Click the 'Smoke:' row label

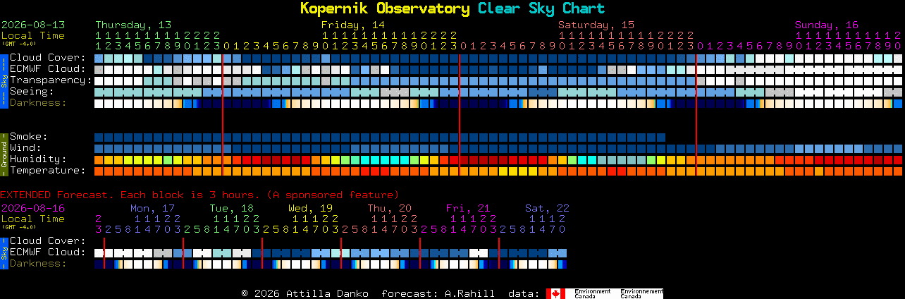pos(29,137)
